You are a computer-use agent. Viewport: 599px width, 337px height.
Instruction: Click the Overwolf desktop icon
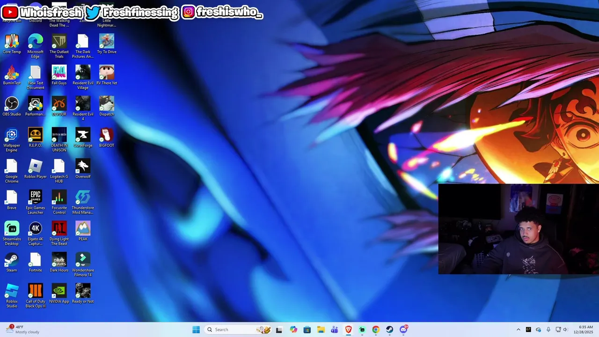click(83, 169)
